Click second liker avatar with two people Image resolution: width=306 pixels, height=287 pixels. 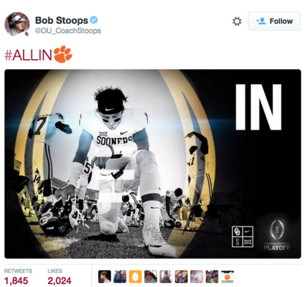(120, 276)
